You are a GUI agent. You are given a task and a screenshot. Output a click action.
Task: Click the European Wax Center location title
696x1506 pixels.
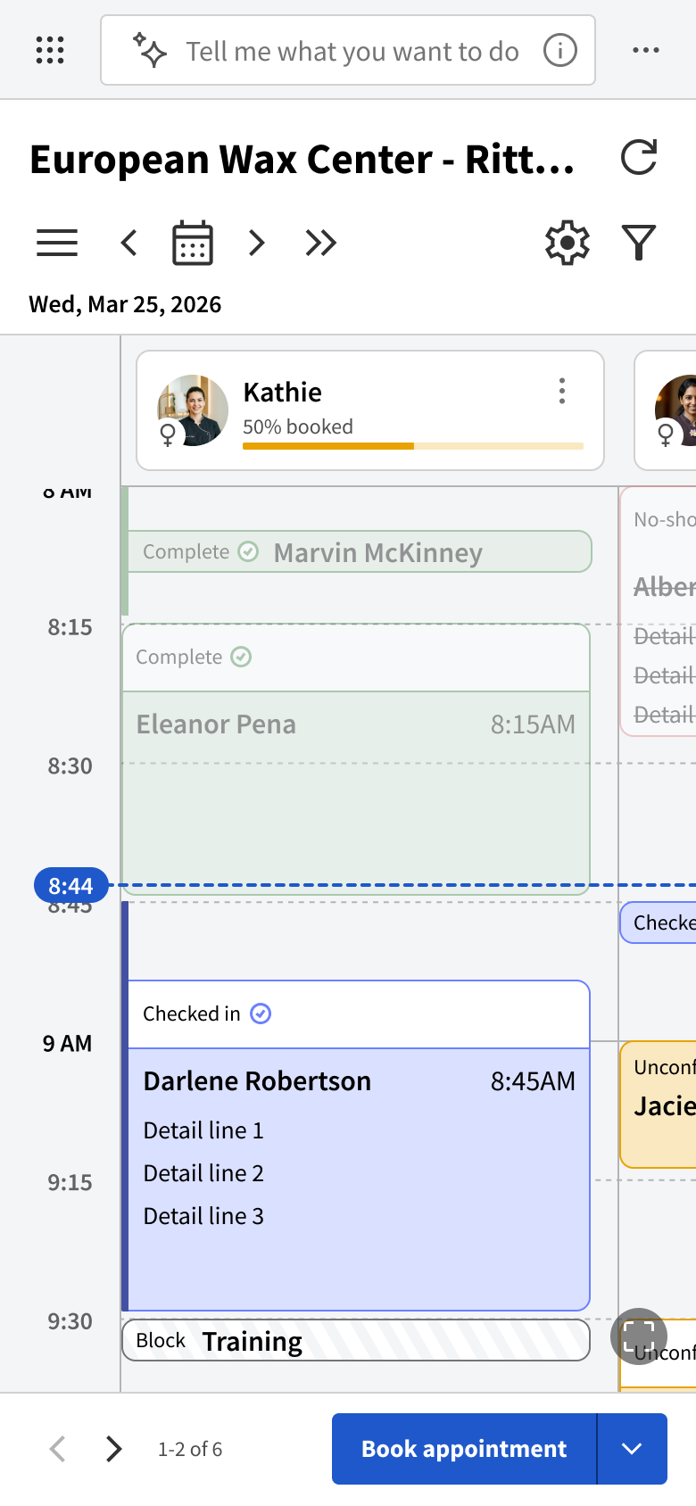point(302,159)
